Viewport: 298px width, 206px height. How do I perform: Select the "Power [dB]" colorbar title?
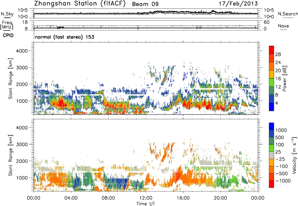coord(285,78)
